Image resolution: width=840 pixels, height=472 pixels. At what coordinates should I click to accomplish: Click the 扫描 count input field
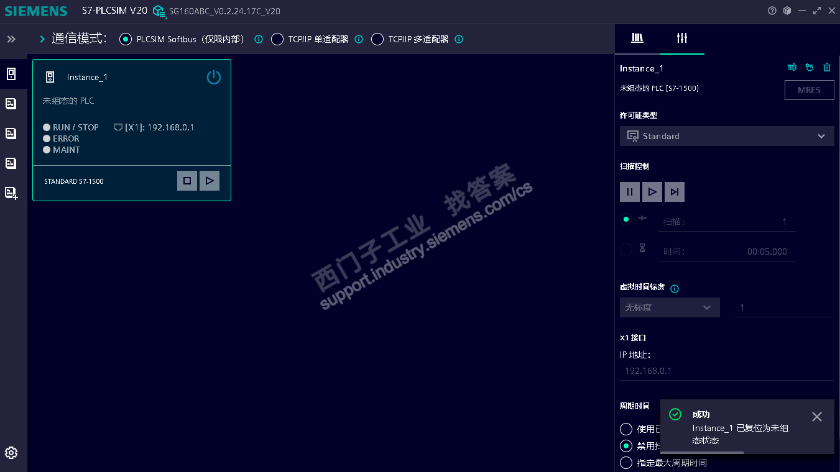pyautogui.click(x=727, y=222)
